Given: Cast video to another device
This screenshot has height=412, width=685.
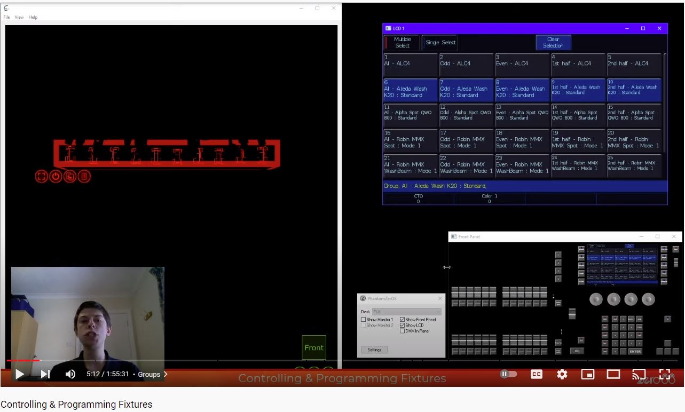Looking at the screenshot, I should [x=639, y=374].
